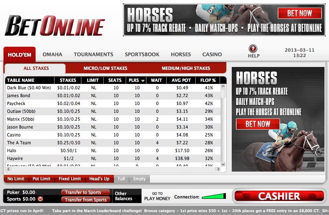Toggle the Head's Up filter

tap(99, 179)
